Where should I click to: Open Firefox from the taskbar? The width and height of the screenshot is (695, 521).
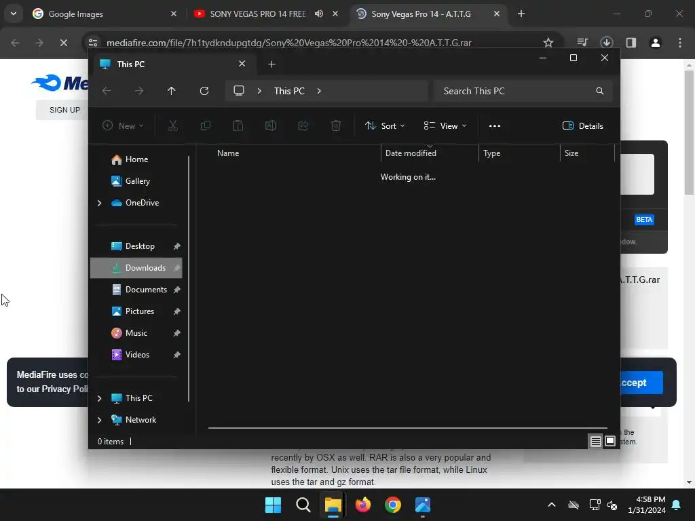click(x=363, y=505)
